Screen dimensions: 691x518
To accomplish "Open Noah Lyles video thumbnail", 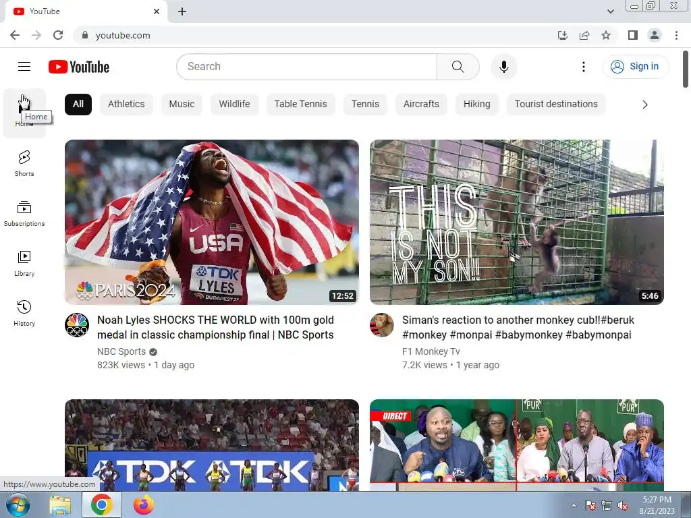I will (x=211, y=222).
